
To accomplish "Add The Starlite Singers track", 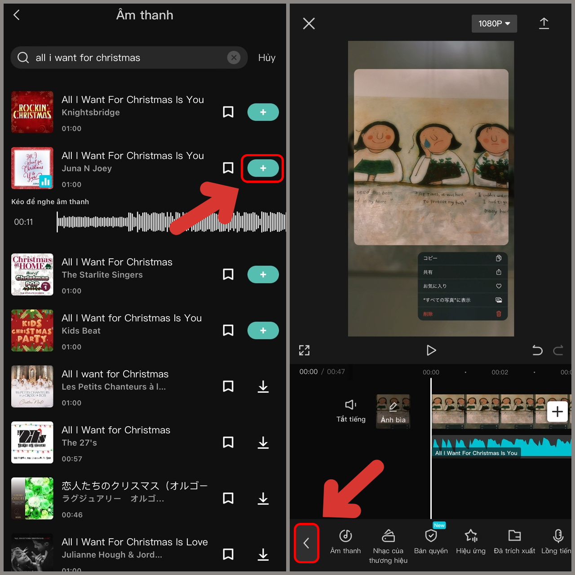I will click(x=263, y=274).
